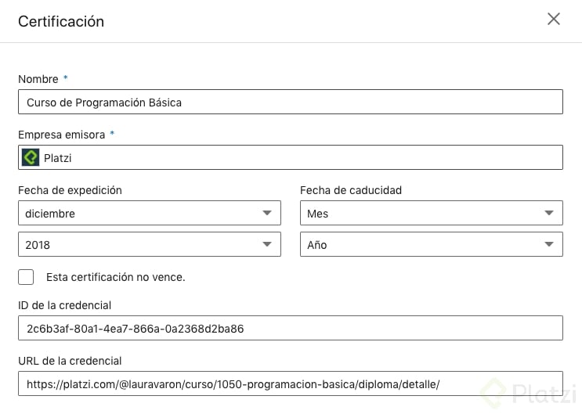Click the URL de la credencial field
This screenshot has width=582, height=414.
pyautogui.click(x=291, y=383)
